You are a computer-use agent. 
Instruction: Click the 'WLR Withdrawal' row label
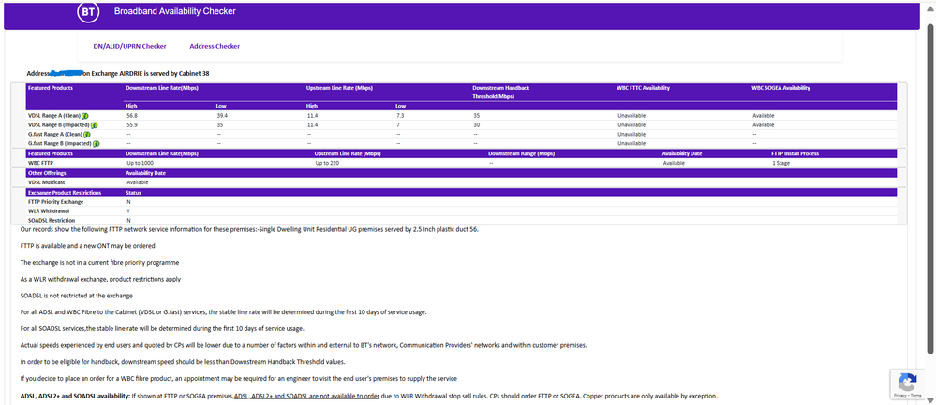coord(47,210)
